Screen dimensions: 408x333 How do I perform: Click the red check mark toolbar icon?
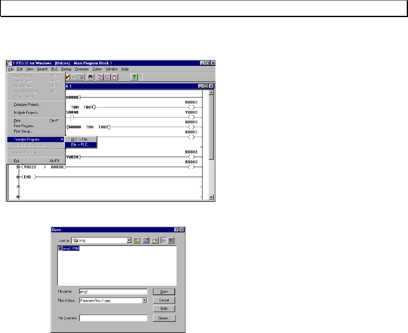coord(67,77)
